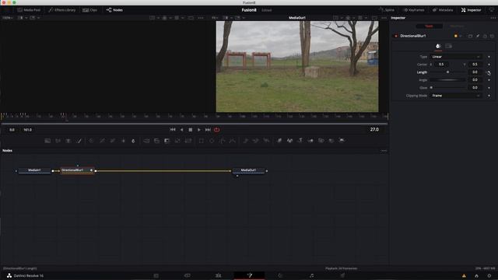Viewport: 498px width, 280px height.
Task: Add a Merge node from toolbar
Action: tap(146, 141)
